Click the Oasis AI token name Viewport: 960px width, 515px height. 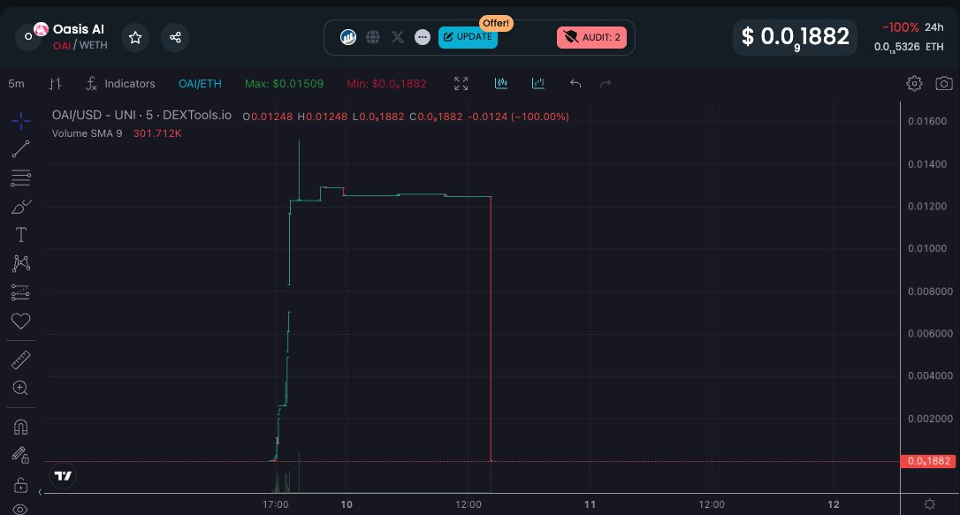tap(79, 29)
